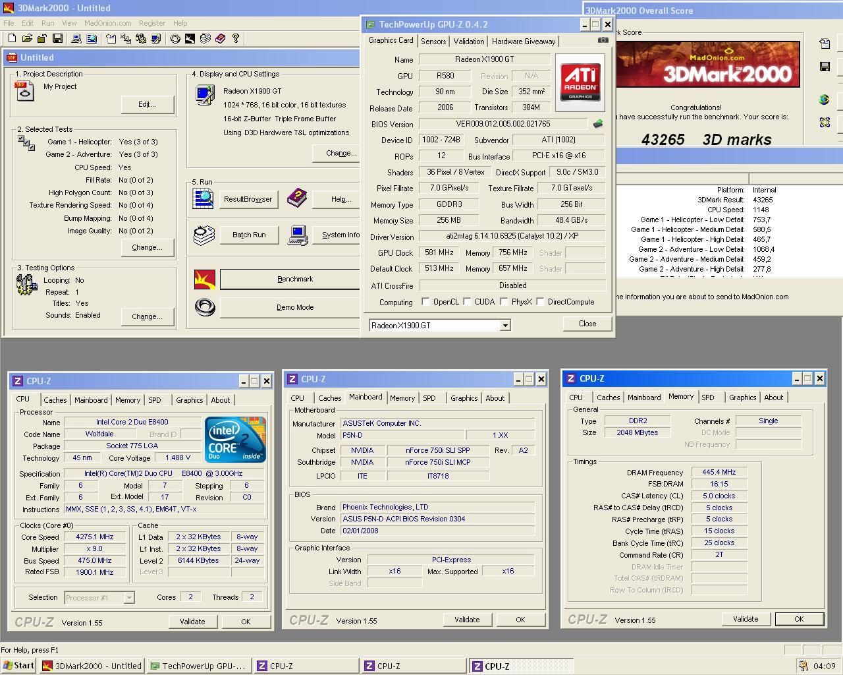The width and height of the screenshot is (843, 675).
Task: Switch to 3DMark2000 - Untitled taskbar button
Action: pos(92,666)
